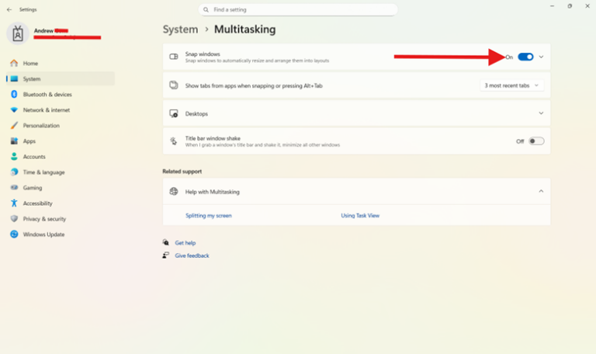596x354 pixels.
Task: Click the Help with Multitasking globe icon
Action: [174, 191]
